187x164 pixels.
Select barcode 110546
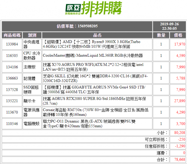coord(12,124)
